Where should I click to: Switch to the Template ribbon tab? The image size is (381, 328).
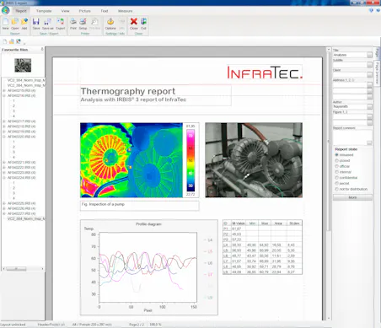tap(44, 11)
